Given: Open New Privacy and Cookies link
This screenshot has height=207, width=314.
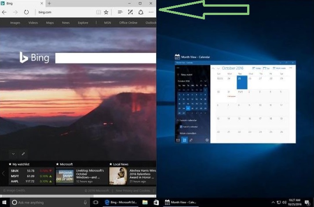Looking at the screenshot, I should click(133, 191).
